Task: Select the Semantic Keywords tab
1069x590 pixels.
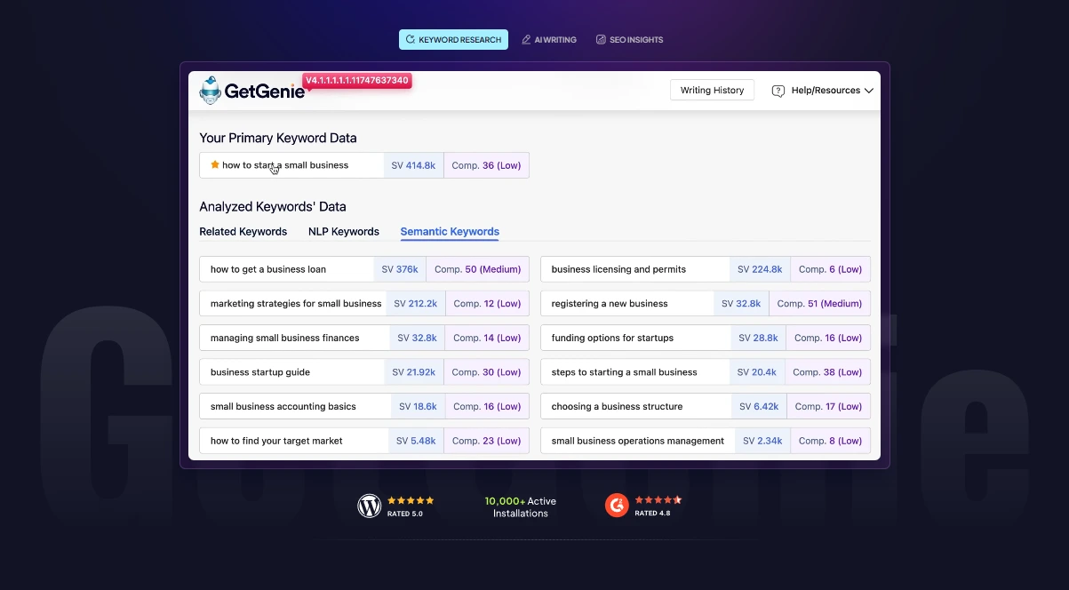Action: click(450, 231)
